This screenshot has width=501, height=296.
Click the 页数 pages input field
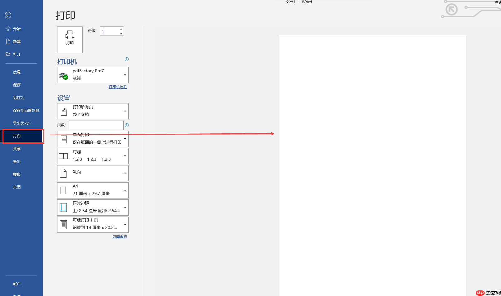click(96, 125)
